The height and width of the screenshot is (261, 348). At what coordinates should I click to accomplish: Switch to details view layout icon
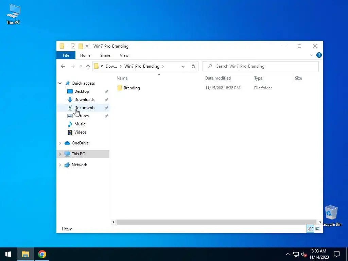(311, 229)
